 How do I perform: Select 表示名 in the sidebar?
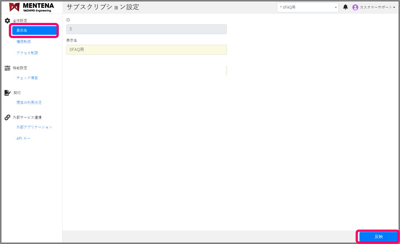[34, 30]
